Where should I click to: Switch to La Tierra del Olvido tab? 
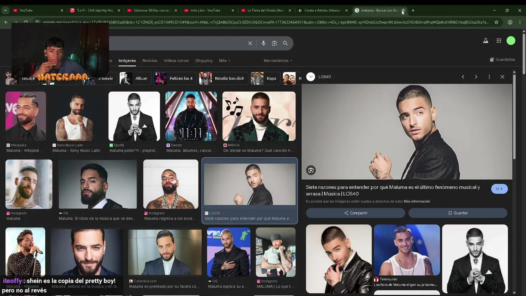(x=265, y=10)
